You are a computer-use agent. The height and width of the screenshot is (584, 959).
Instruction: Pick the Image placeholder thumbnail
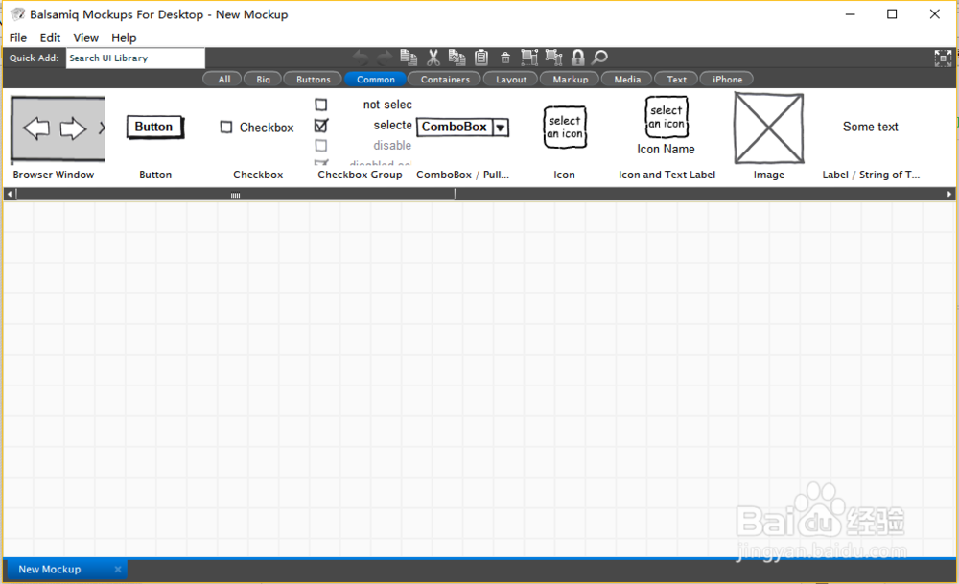[769, 128]
